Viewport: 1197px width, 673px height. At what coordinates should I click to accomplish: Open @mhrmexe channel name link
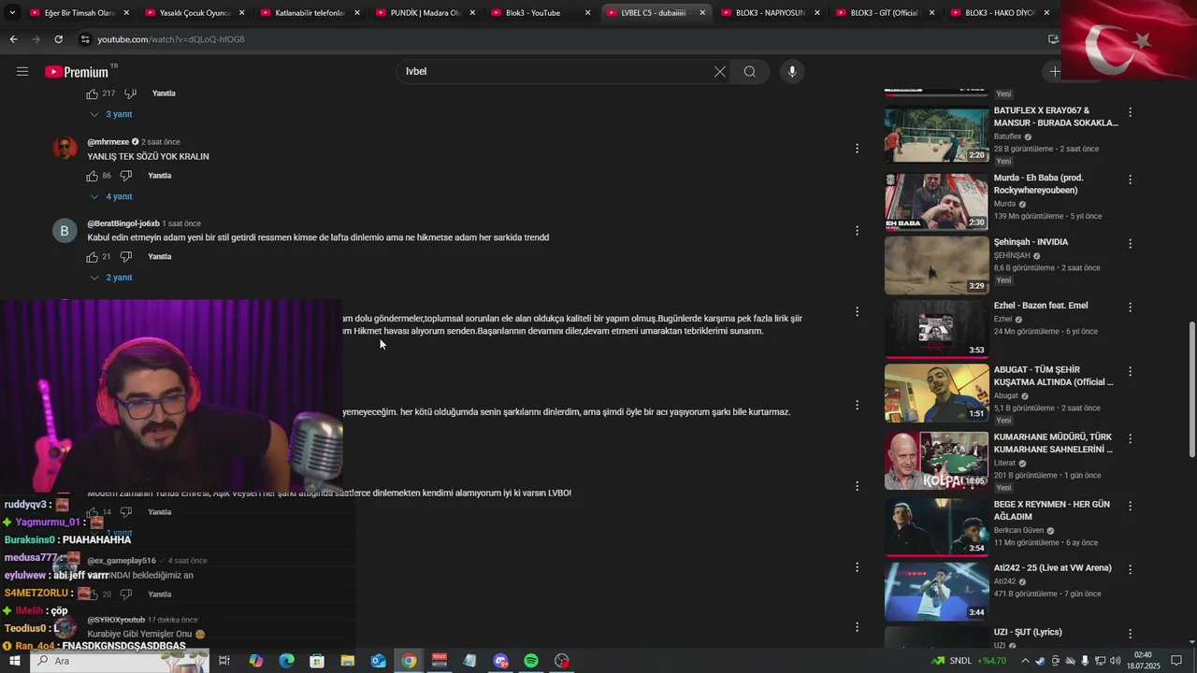pyautogui.click(x=108, y=142)
